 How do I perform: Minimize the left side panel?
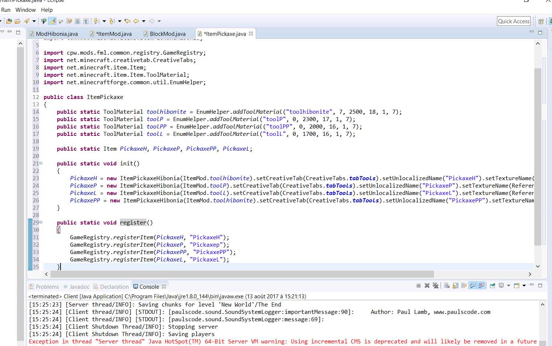[x=10, y=32]
